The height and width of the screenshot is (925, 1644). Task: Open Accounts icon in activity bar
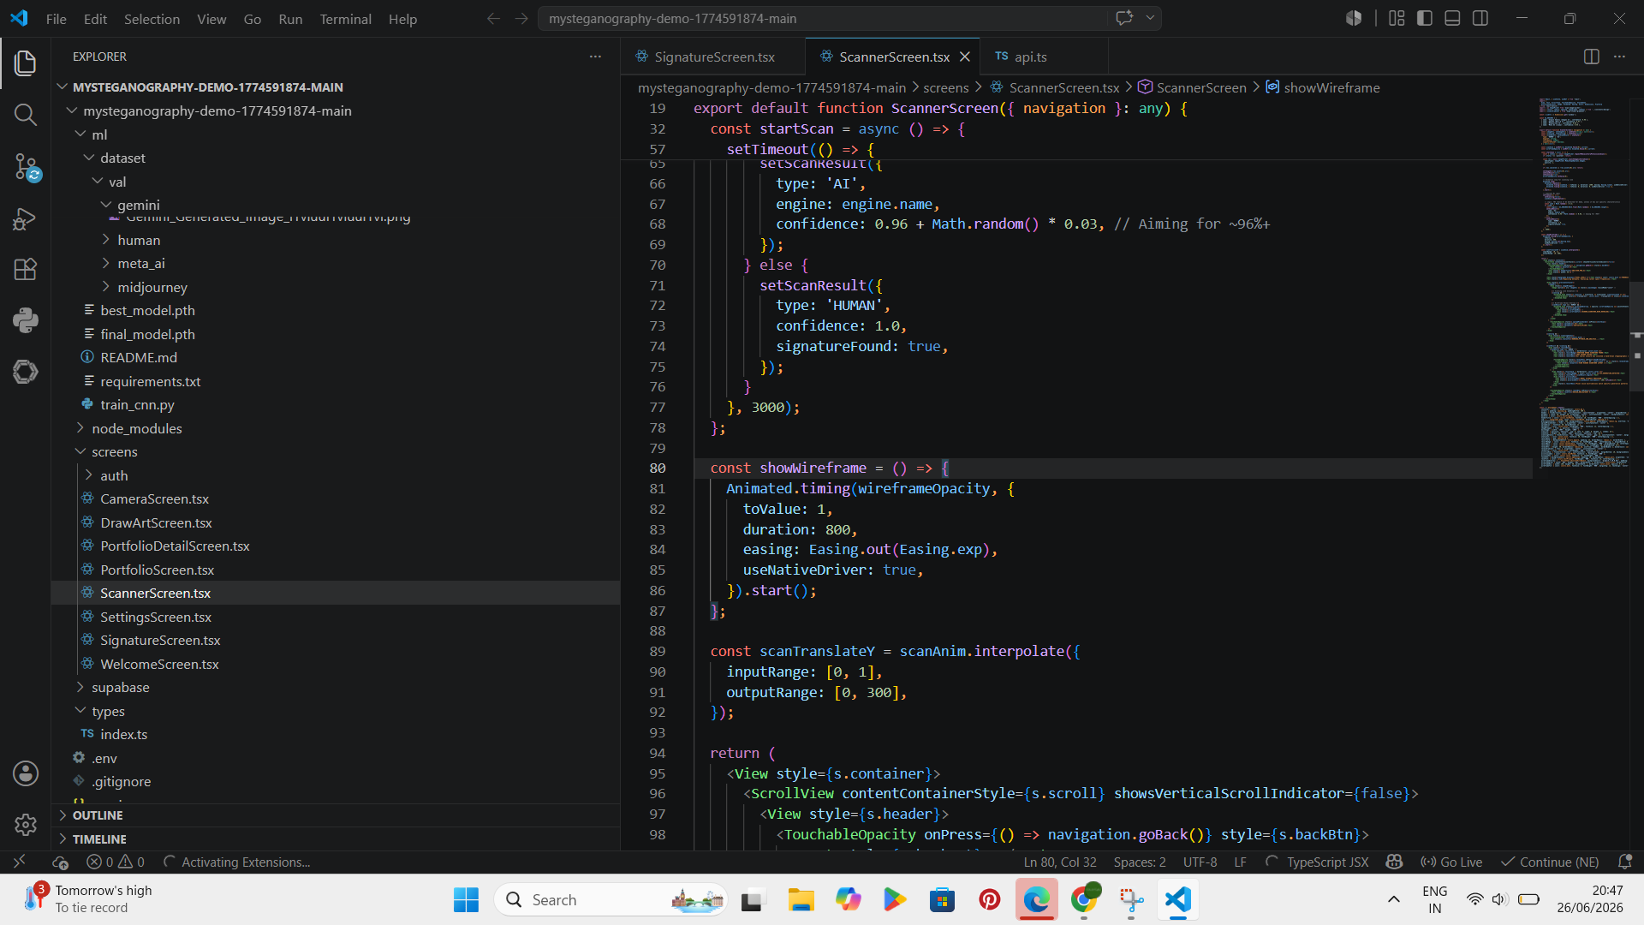click(26, 773)
